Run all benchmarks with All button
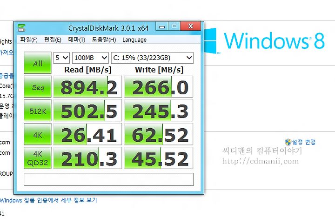The image size is (335, 223). click(38, 63)
